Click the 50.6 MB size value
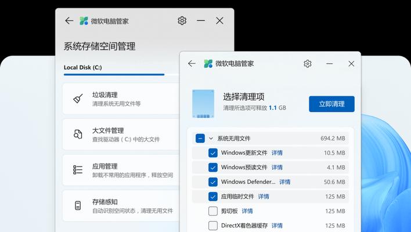This screenshot has width=411, height=232. click(x=334, y=182)
